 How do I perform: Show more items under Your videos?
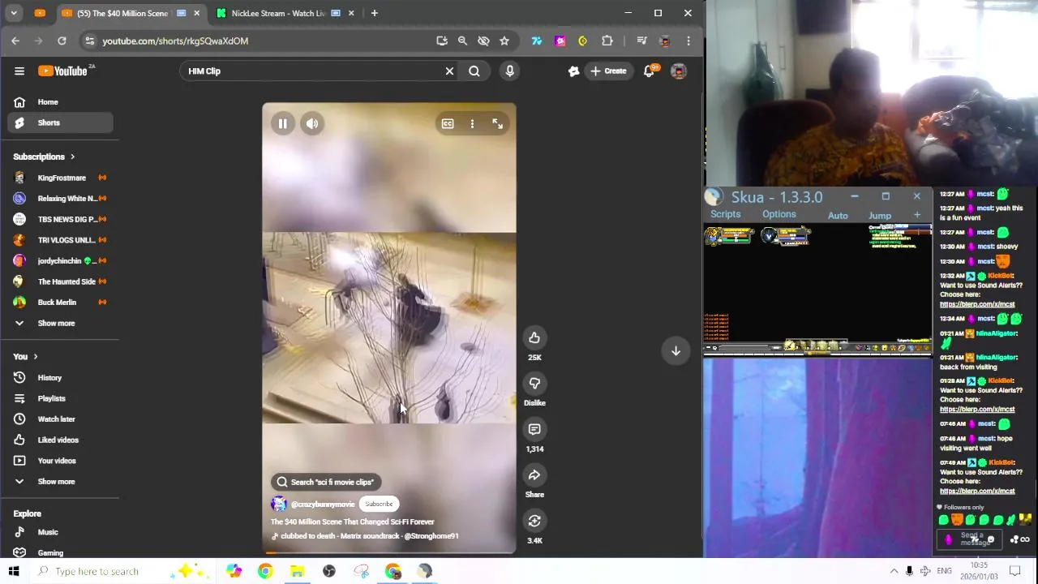(x=60, y=482)
